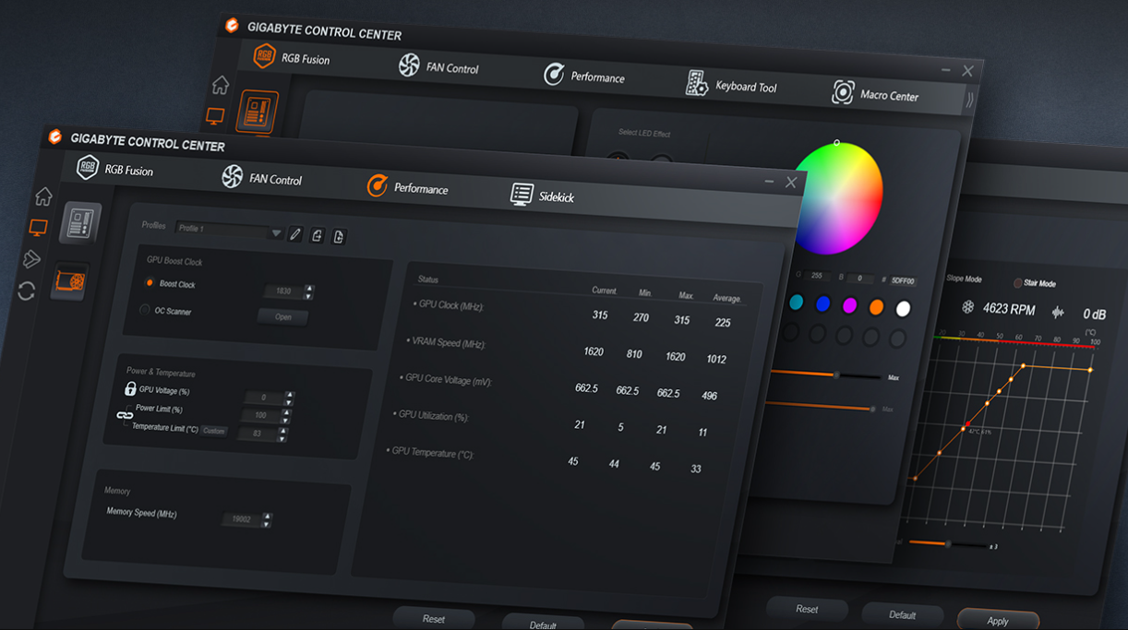
Task: Enable Stair Mode for fan curve
Action: click(x=1018, y=283)
